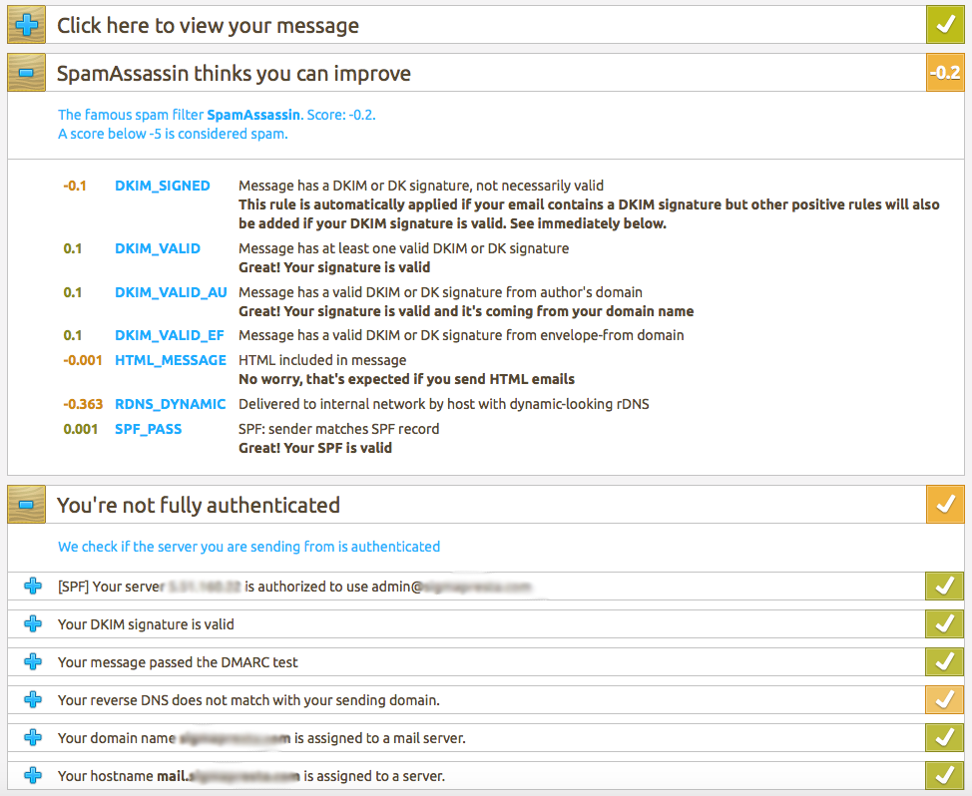Open the DKIM_SIGNED rule link
This screenshot has height=796, width=972.
[x=162, y=186]
